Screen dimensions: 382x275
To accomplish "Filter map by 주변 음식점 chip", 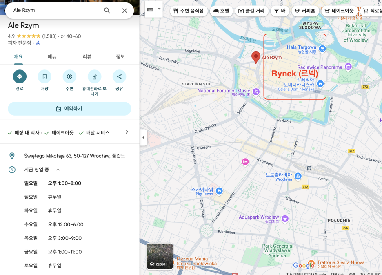I will pyautogui.click(x=189, y=11).
